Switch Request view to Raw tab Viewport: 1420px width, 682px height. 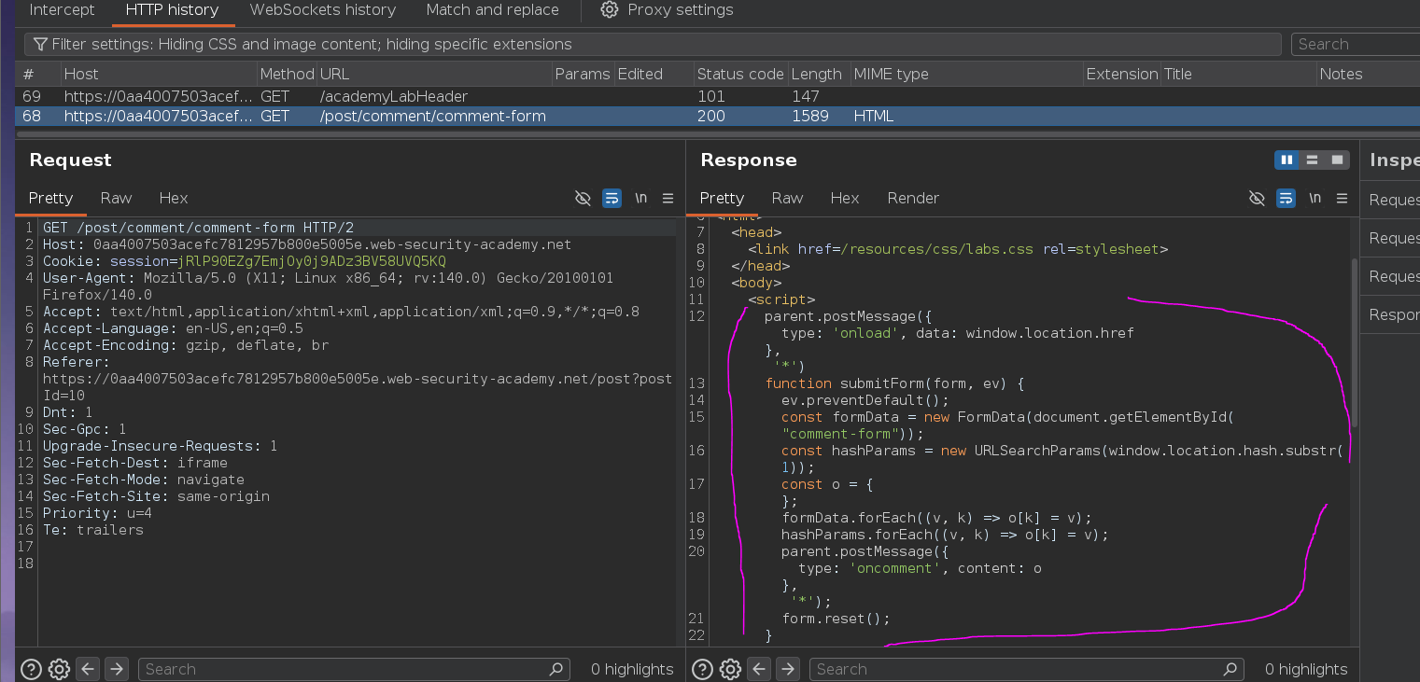coord(116,198)
